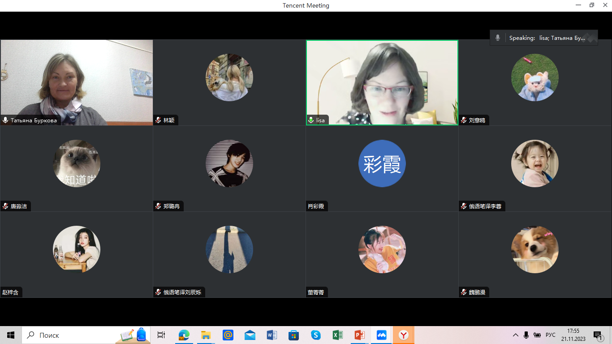Click lisa's green active microphone icon
Screen dimensions: 612x344
pyautogui.click(x=311, y=120)
